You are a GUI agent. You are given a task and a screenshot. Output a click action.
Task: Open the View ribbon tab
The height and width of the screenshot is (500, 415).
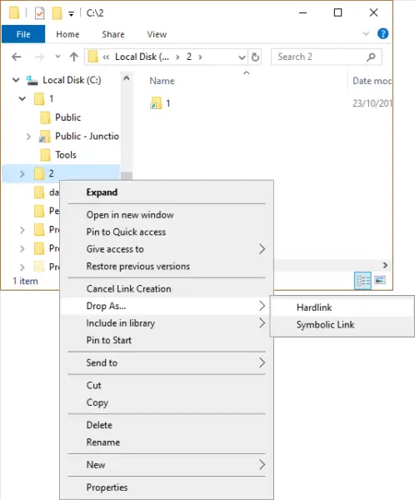point(157,34)
